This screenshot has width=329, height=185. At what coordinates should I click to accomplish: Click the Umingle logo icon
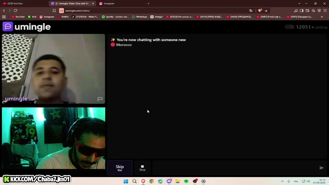(x=8, y=26)
